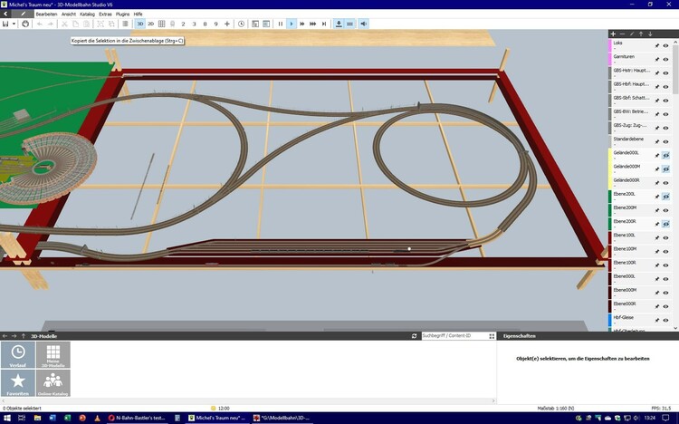Play the simulation at normal speed

[x=291, y=24]
